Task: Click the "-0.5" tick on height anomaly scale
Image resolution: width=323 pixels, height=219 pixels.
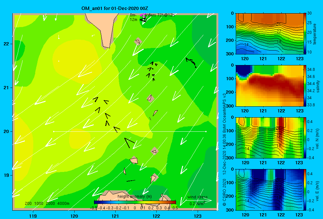Action: coord(93,208)
